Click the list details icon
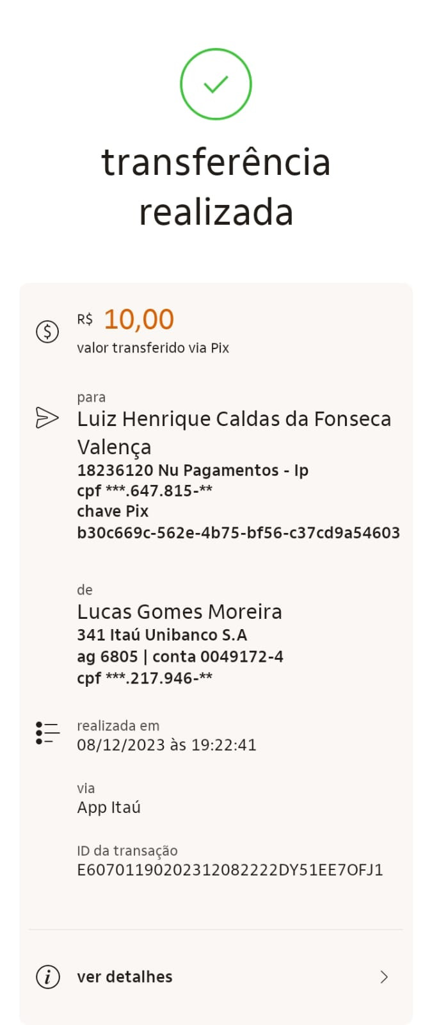 click(47, 733)
